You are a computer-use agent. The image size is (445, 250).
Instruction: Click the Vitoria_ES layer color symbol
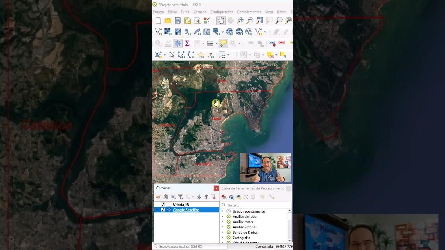tap(169, 205)
